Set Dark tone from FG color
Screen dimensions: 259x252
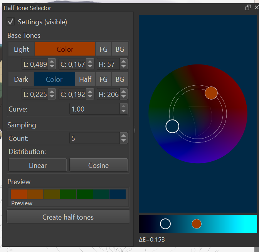pos(103,79)
